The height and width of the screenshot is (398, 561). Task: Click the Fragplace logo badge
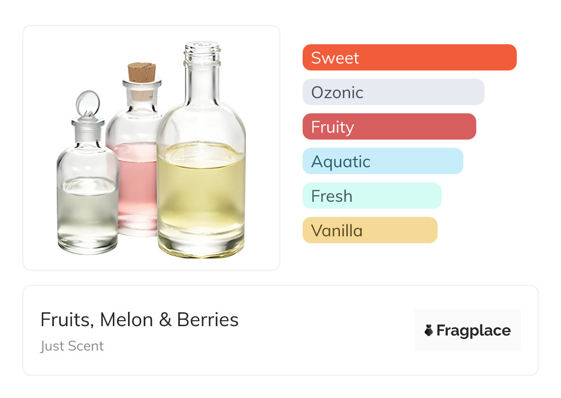(x=467, y=330)
